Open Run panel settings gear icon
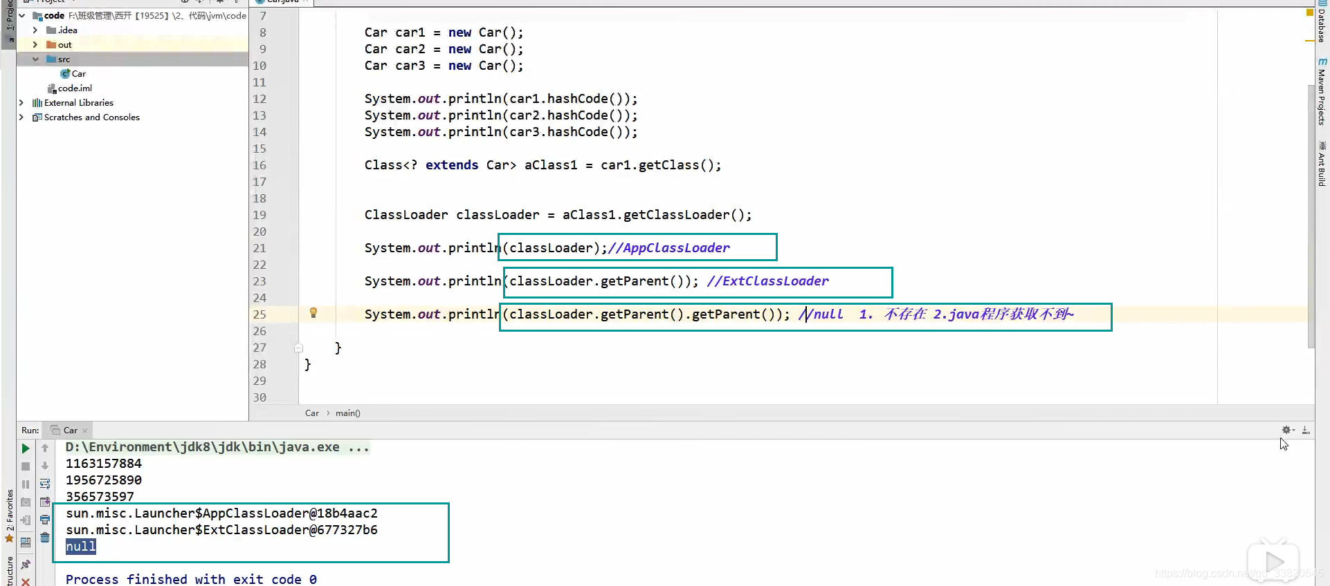 pos(1287,430)
